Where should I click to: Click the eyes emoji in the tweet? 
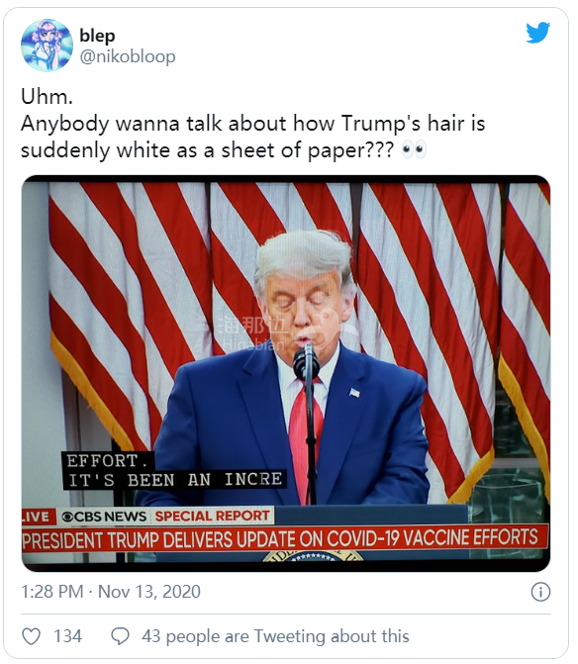coord(414,149)
